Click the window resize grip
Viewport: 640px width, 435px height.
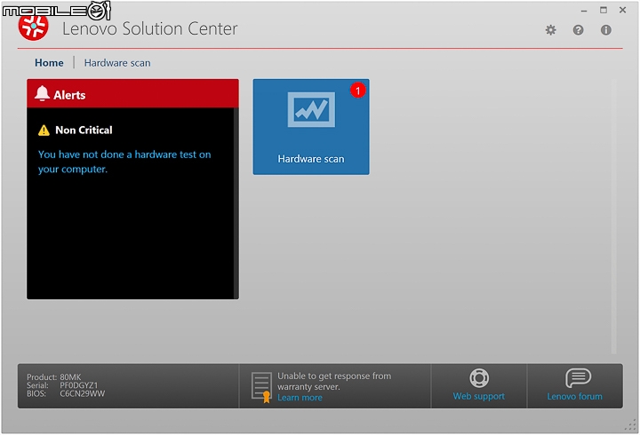(631, 425)
